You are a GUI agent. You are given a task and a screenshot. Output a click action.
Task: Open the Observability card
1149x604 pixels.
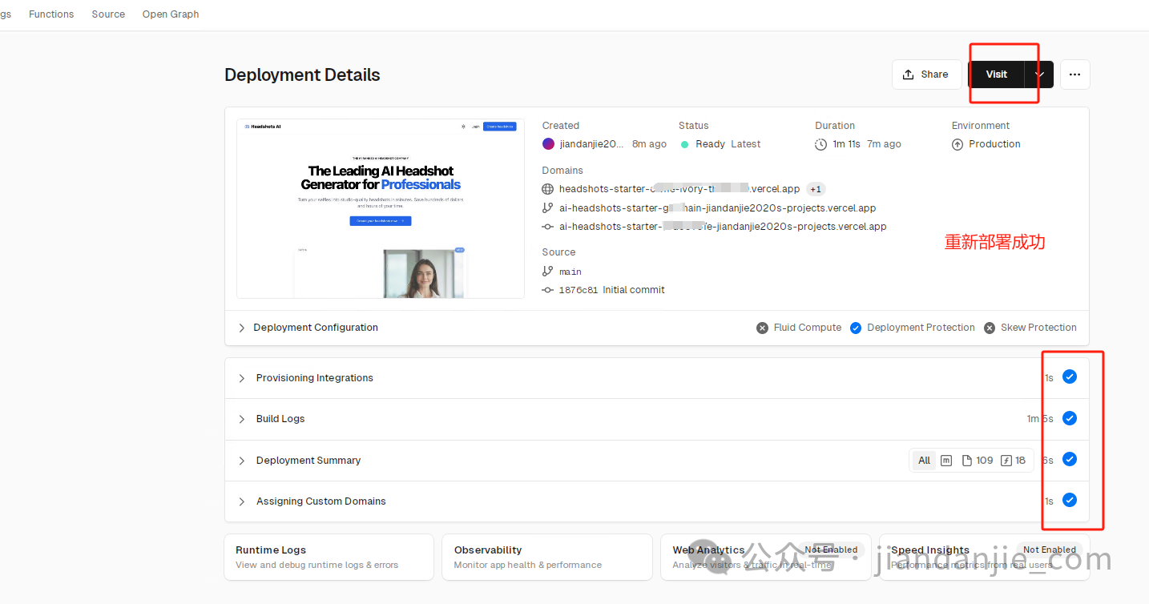[546, 558]
